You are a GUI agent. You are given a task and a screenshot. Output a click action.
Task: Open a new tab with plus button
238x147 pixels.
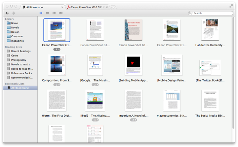coord(113,7)
